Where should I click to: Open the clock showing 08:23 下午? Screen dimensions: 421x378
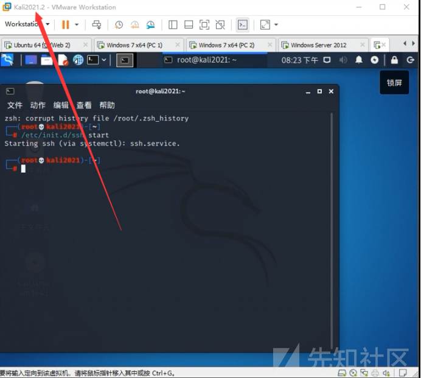[299, 60]
